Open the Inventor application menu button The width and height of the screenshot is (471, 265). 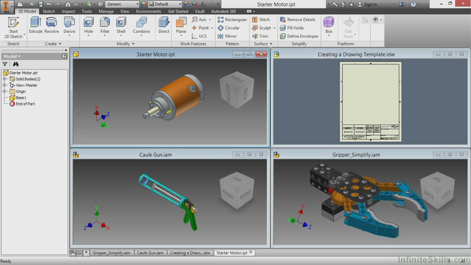[6, 6]
